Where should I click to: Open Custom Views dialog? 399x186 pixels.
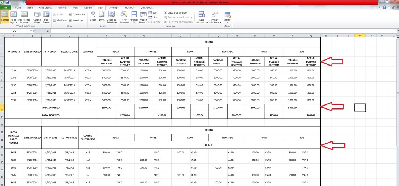tap(37, 17)
